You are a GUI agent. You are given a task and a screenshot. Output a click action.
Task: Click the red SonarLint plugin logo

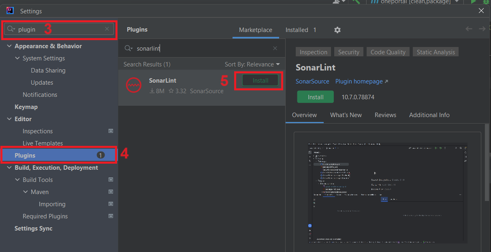(x=134, y=85)
